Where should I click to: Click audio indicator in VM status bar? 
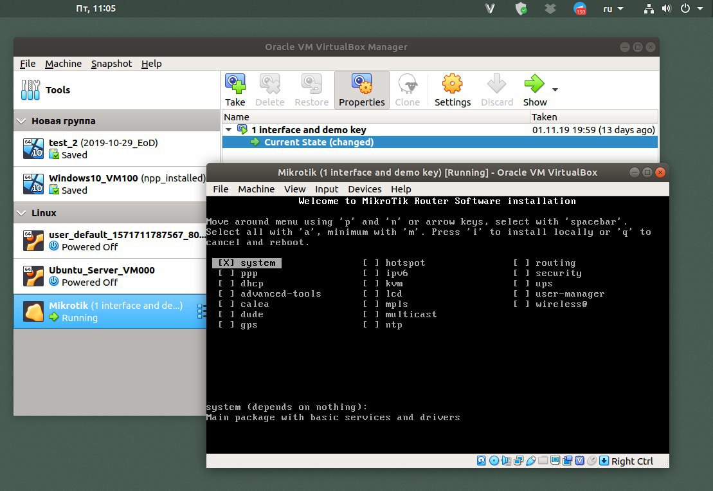click(x=506, y=461)
